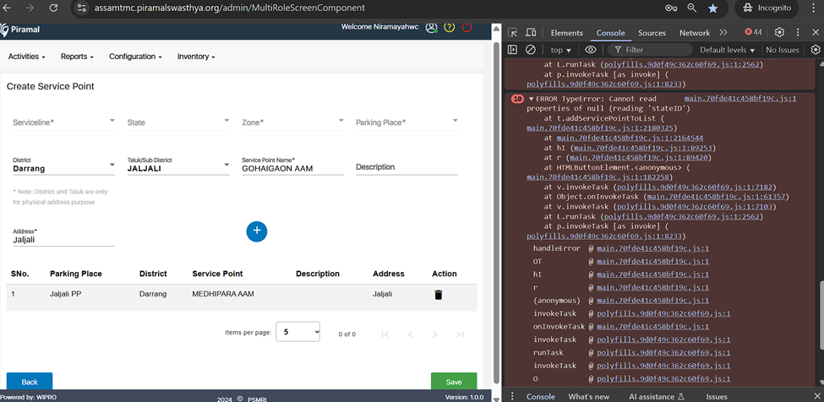Open handleError source link

click(x=652, y=248)
